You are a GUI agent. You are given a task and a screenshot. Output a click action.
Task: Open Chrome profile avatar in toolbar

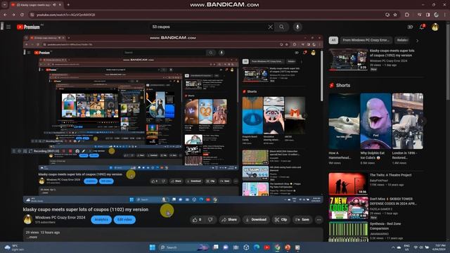[436, 15]
